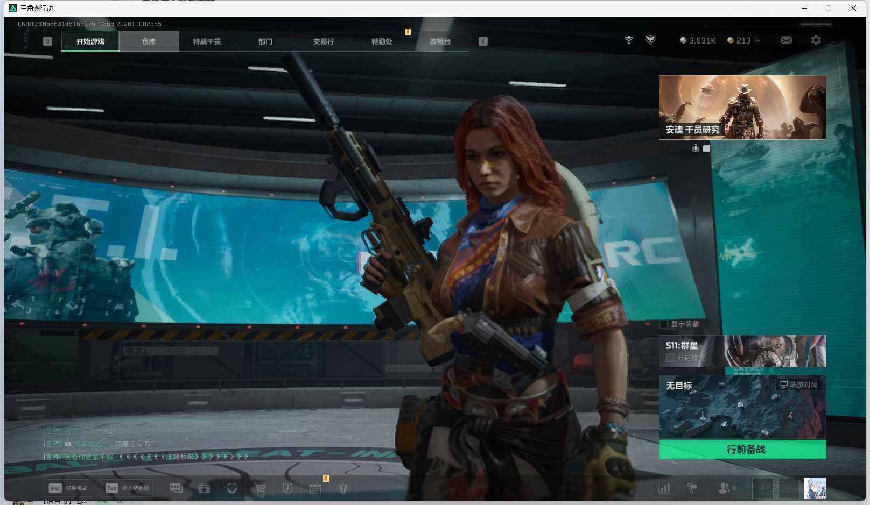
Task: Add teammate in second empty squad slot
Action: tap(788, 488)
